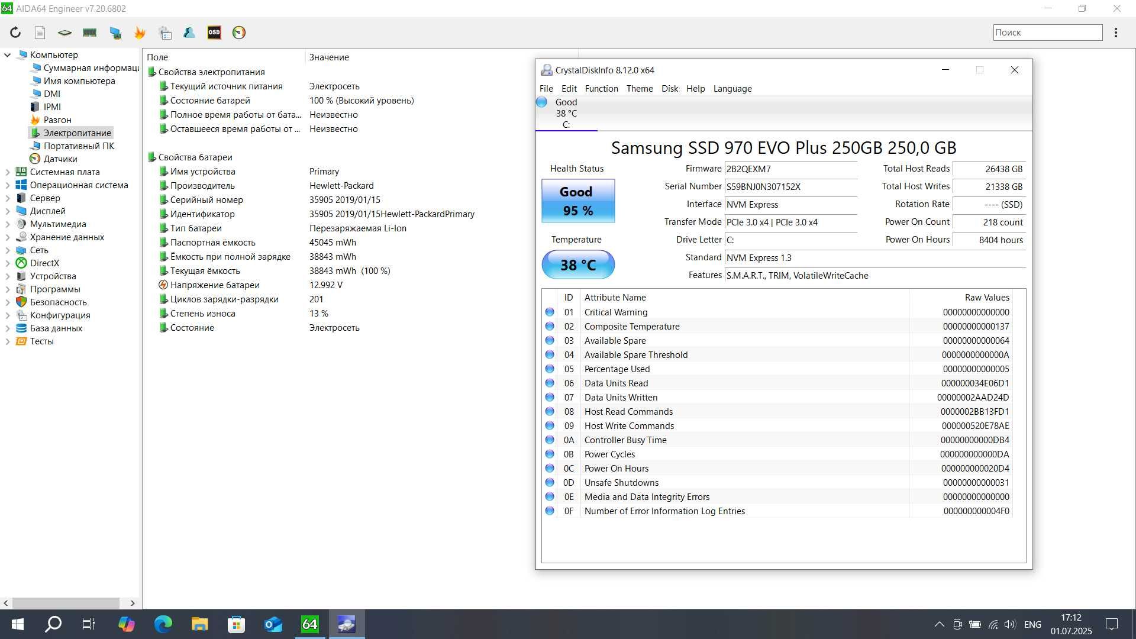Viewport: 1136px width, 639px height.
Task: Click the 38 °C temperature indicator
Action: 578,264
